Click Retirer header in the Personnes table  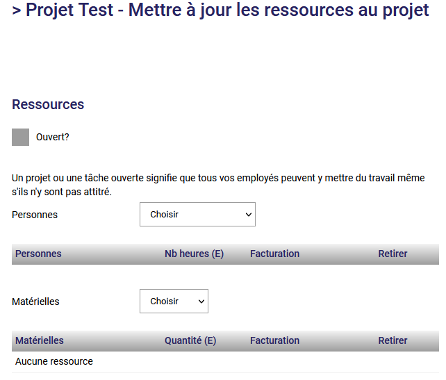[x=393, y=254]
